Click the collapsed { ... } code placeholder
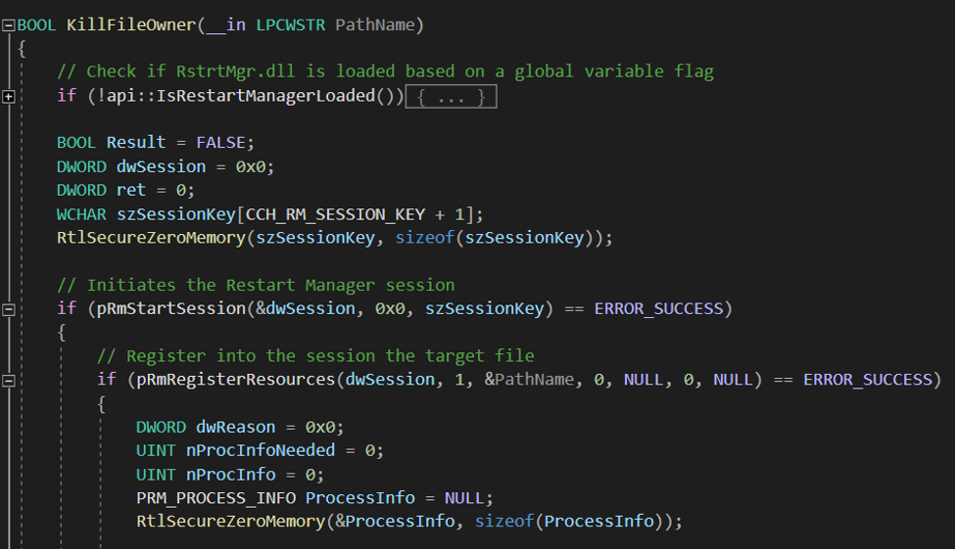This screenshot has height=550, width=957. tap(451, 96)
